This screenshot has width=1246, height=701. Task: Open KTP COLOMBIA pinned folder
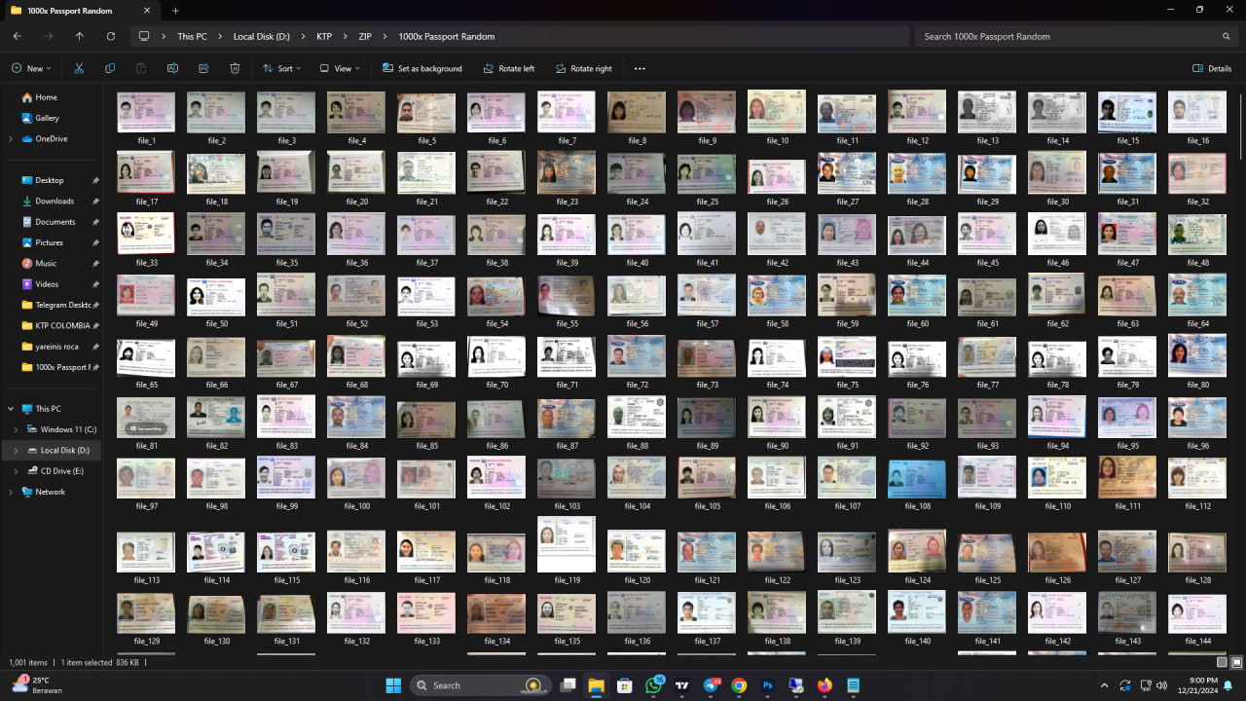tap(55, 325)
